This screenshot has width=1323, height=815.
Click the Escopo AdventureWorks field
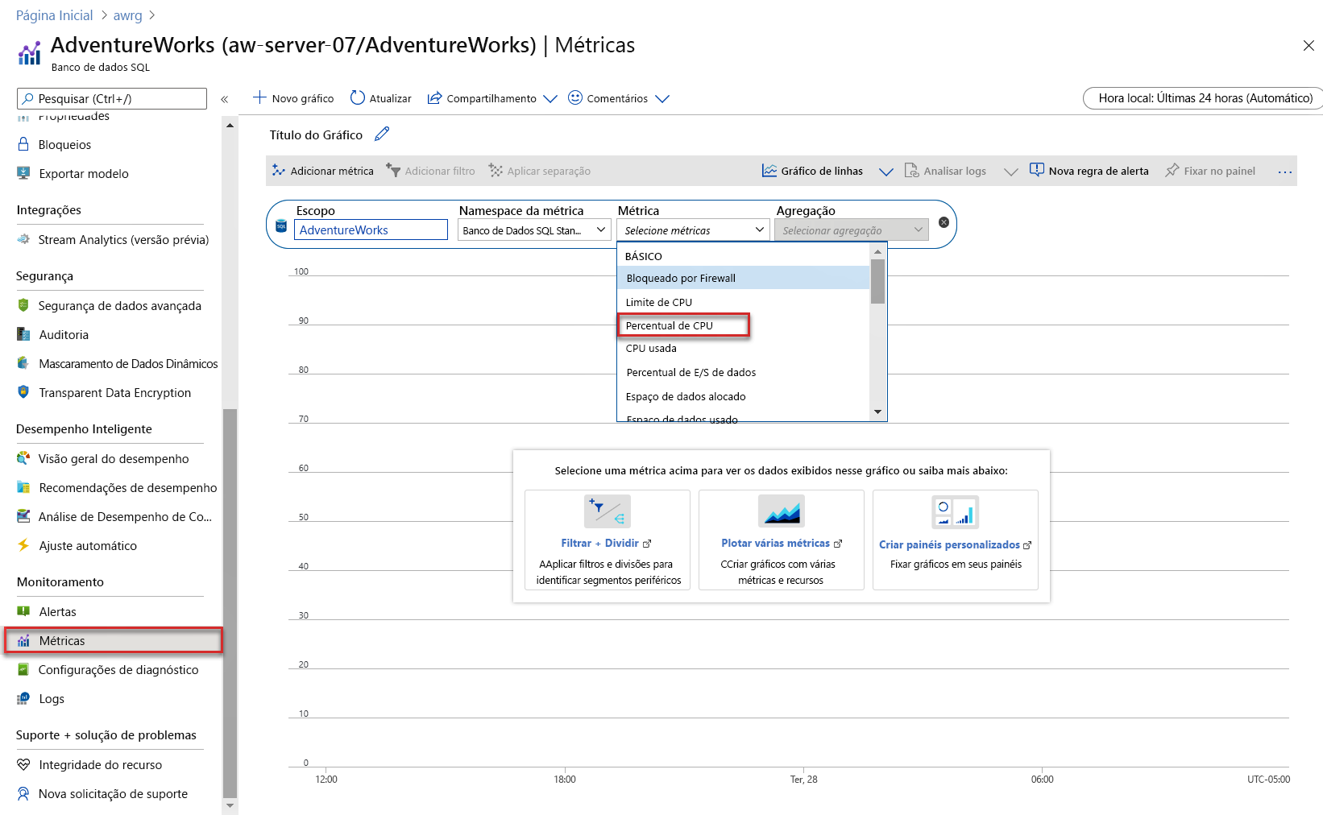pyautogui.click(x=371, y=230)
